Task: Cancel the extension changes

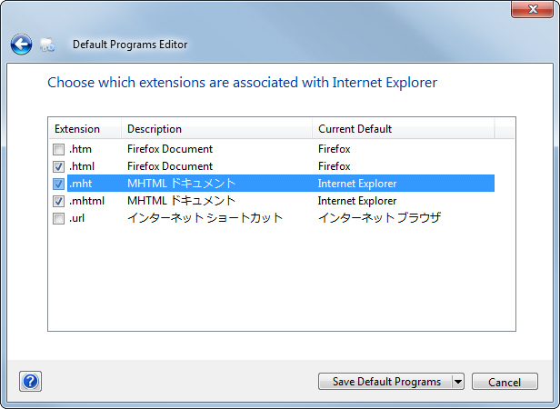Action: click(505, 382)
